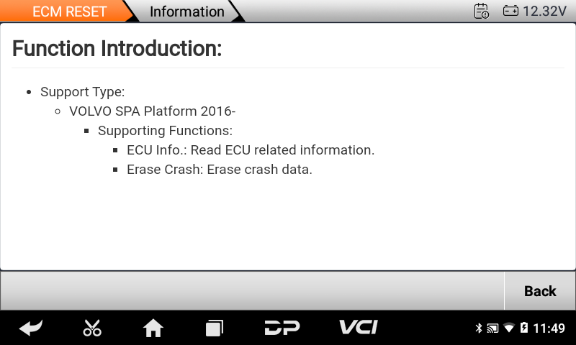
Task: Select the ECM RESET breadcrumb tab
Action: click(69, 11)
